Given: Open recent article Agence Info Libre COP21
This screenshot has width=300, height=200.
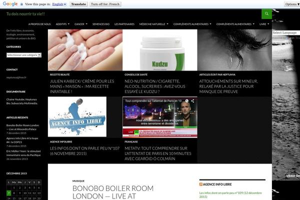Looking at the screenshot, I should [22, 140].
